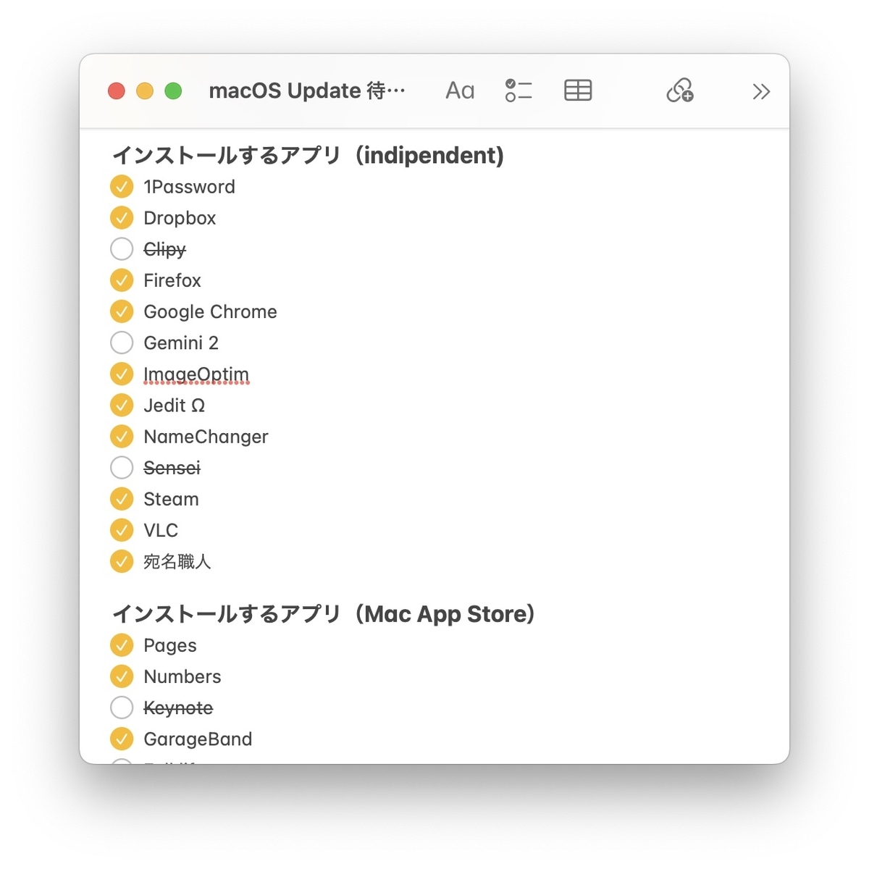Image resolution: width=869 pixels, height=869 pixels.
Task: Click the Steam text
Action: coord(171,499)
